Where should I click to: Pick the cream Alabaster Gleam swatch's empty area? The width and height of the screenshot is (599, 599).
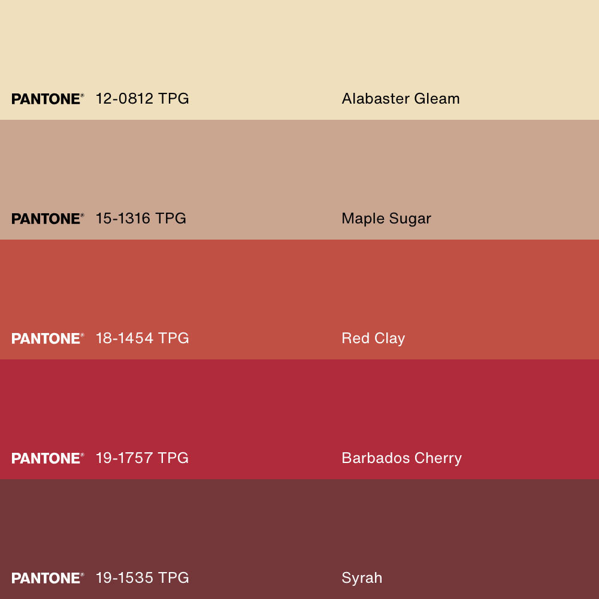pos(299,42)
